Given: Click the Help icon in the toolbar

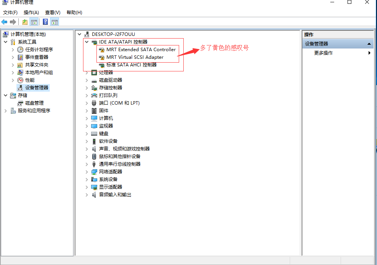Looking at the screenshot, I should [46, 22].
